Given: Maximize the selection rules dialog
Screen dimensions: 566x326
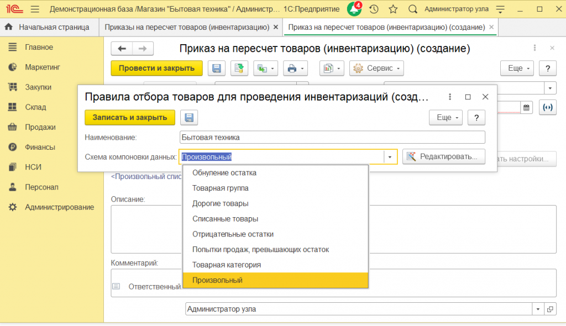Looking at the screenshot, I should 468,97.
